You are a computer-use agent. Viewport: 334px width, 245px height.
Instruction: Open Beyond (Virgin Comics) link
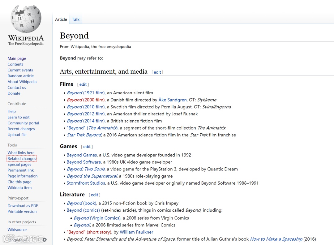(97, 218)
